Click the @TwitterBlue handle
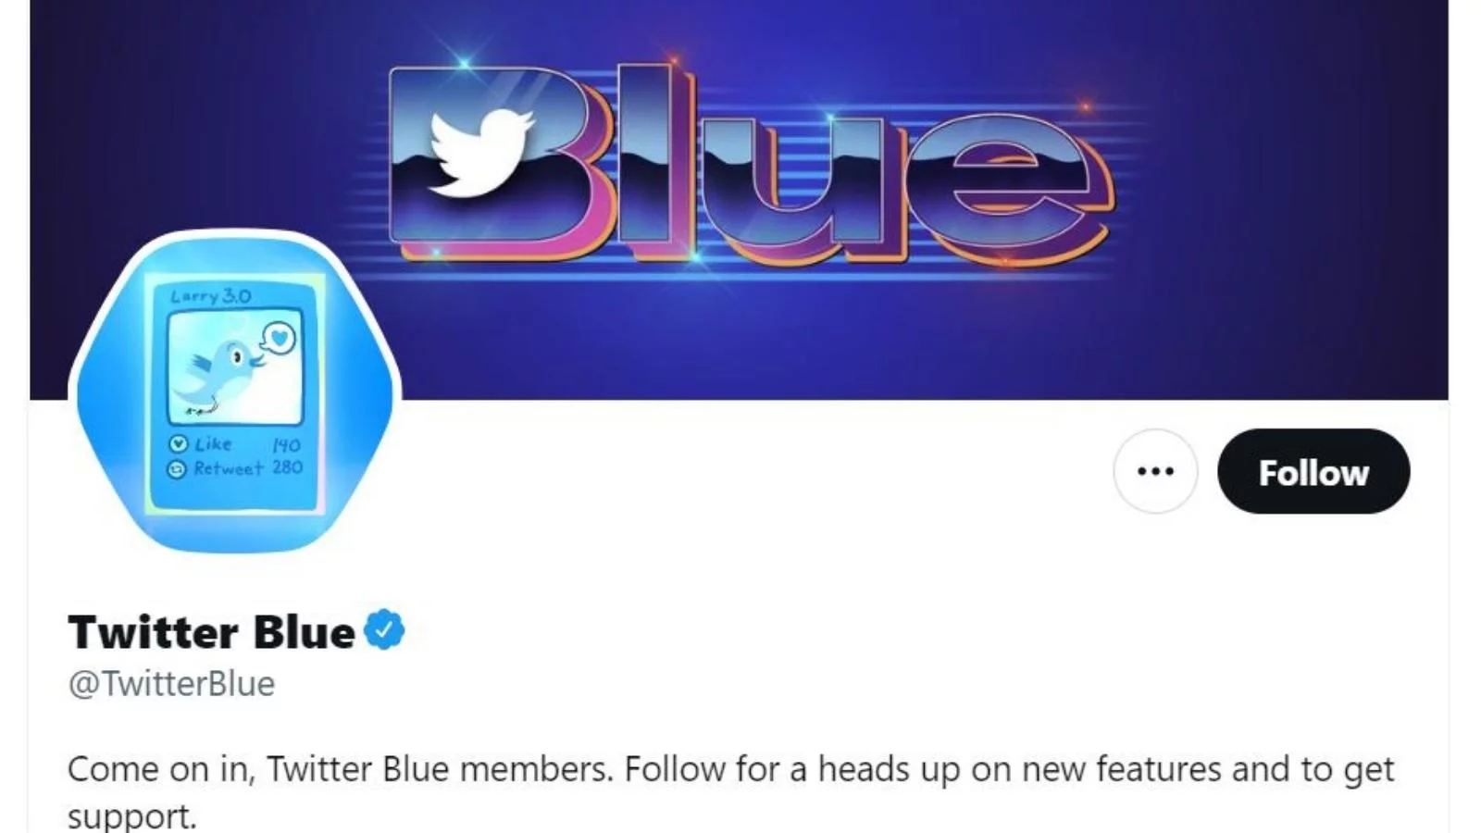Image resolution: width=1481 pixels, height=833 pixels. pyautogui.click(x=171, y=684)
